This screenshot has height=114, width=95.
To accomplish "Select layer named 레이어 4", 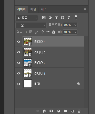I will point(40,42).
